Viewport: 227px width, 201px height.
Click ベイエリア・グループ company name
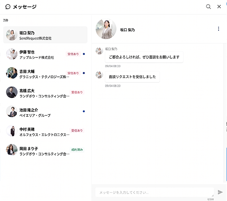point(35,115)
